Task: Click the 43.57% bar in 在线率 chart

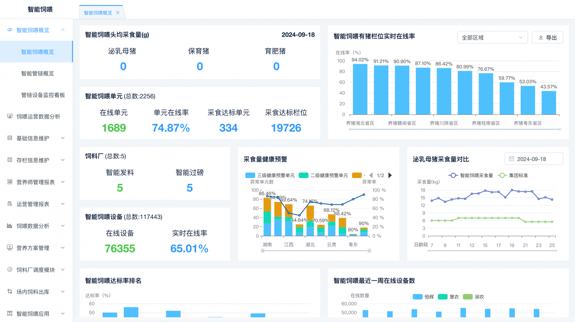Action: pos(549,103)
